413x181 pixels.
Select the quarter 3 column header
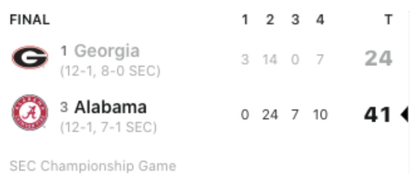[x=295, y=20]
